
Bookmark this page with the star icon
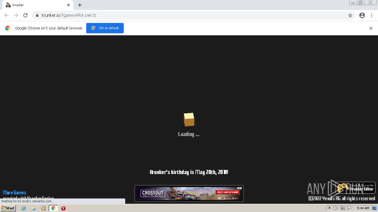(350, 15)
